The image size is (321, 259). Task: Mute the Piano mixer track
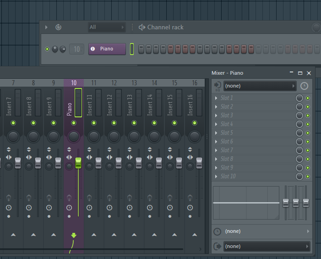click(74, 123)
